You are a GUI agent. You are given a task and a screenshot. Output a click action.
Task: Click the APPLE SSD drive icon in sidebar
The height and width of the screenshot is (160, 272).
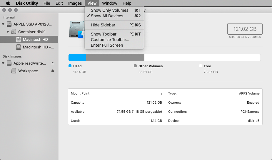pos(9,24)
